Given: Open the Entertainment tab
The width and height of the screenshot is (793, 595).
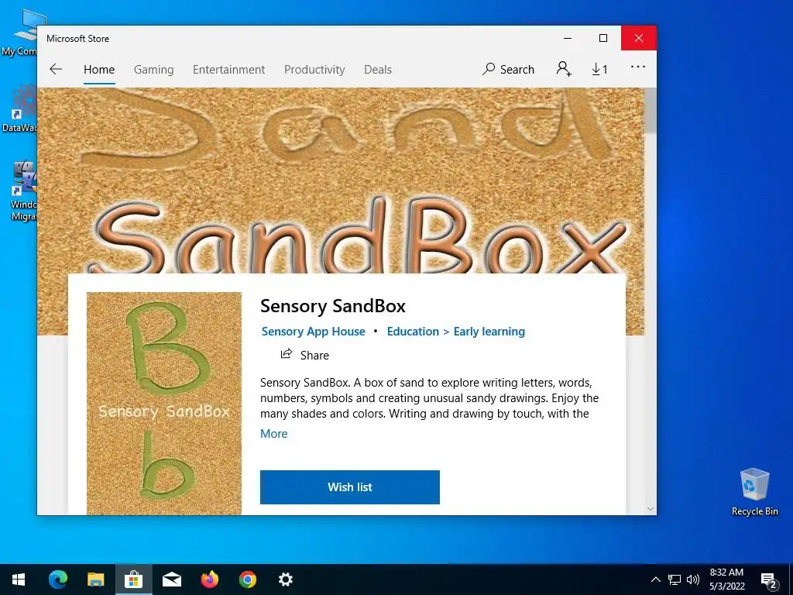Looking at the screenshot, I should (228, 69).
